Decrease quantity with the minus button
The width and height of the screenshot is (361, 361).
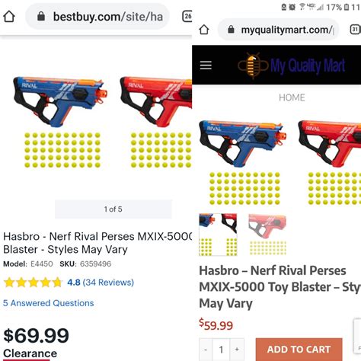click(x=206, y=350)
